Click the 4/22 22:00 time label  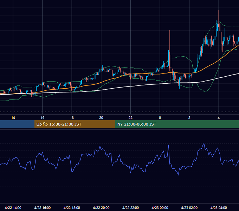[x=131, y=207]
